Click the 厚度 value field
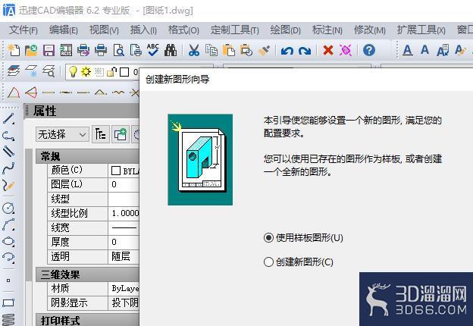Viewport: 473px width, 326px height. [x=124, y=243]
